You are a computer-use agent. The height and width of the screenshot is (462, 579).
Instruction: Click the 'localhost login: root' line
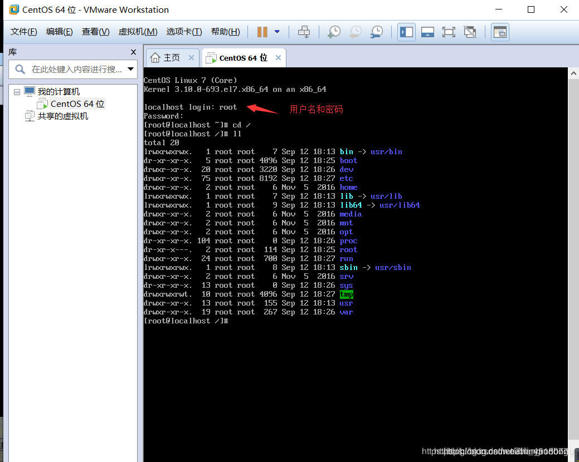(190, 107)
